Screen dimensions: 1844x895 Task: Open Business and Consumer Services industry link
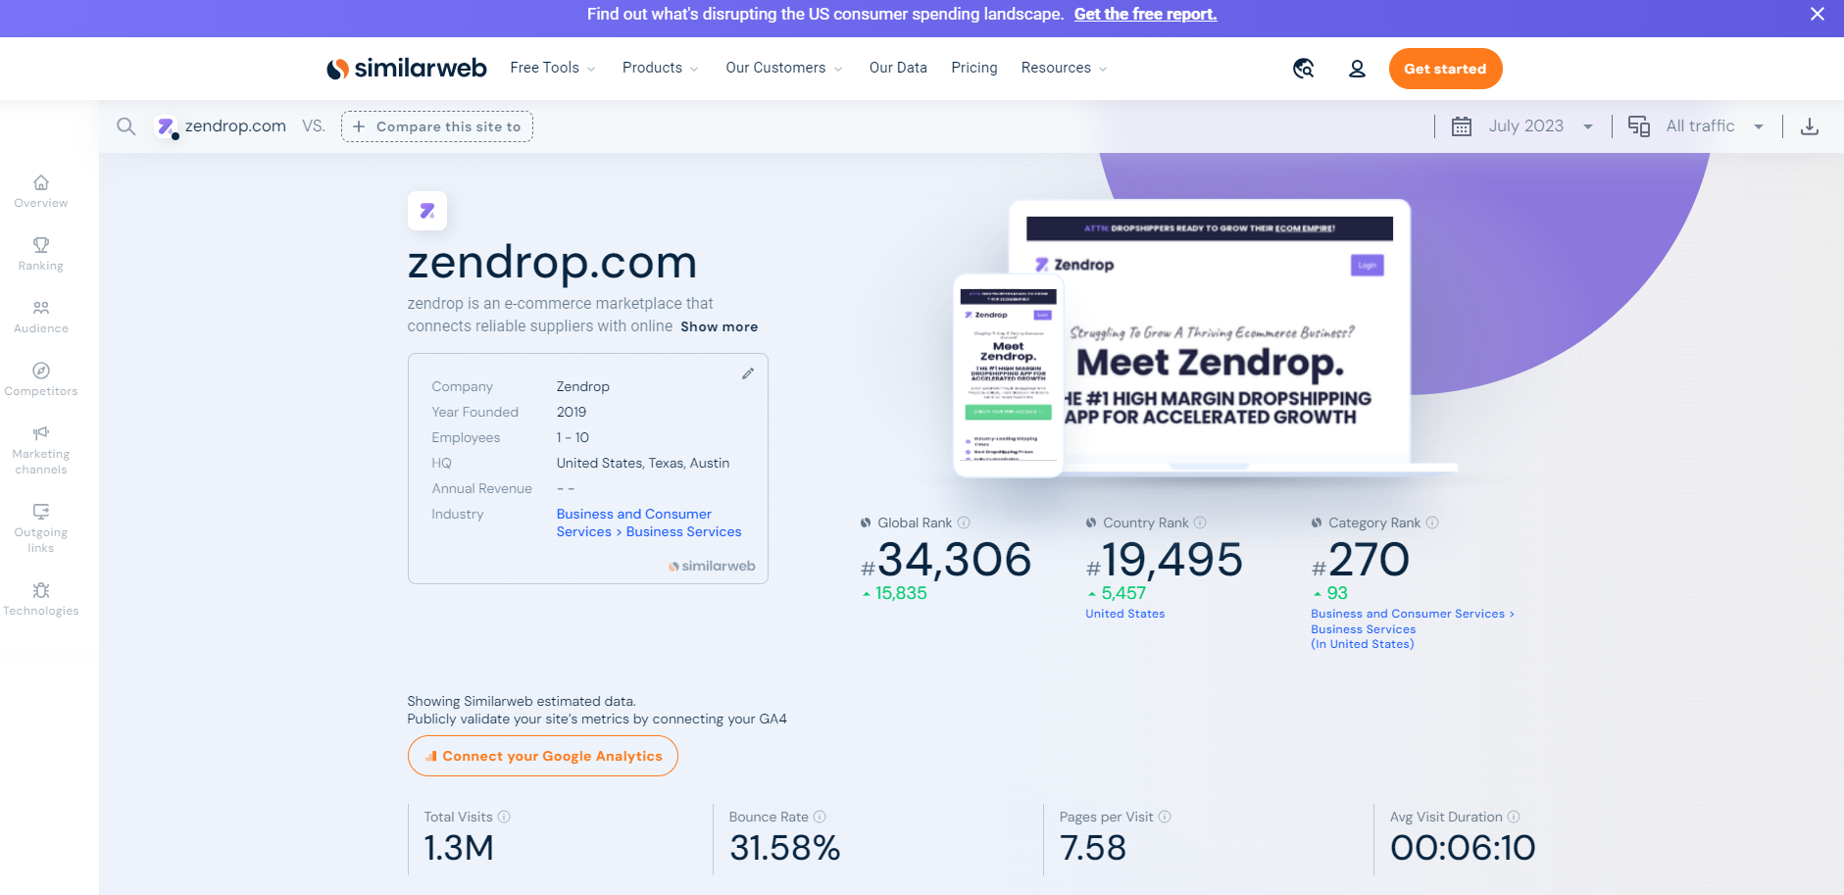tap(649, 522)
